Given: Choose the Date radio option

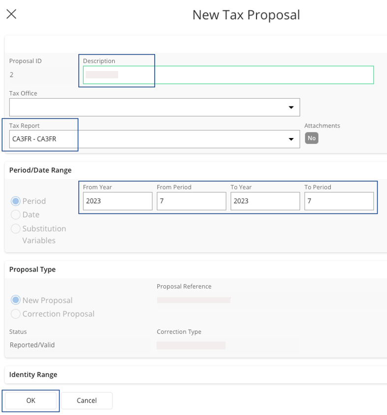Looking at the screenshot, I should [x=16, y=215].
